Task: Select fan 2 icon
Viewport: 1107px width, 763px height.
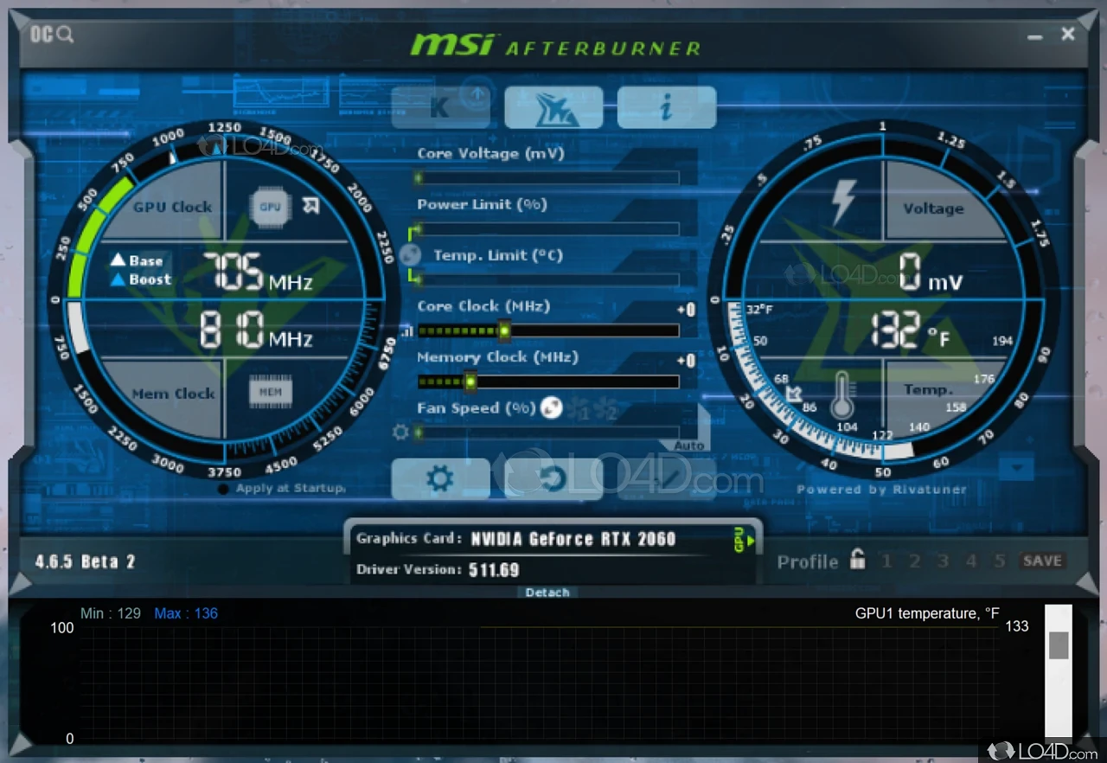Action: [608, 409]
